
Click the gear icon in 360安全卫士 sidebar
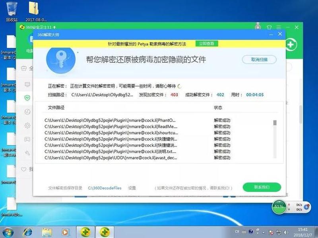pyautogui.click(x=27, y=126)
